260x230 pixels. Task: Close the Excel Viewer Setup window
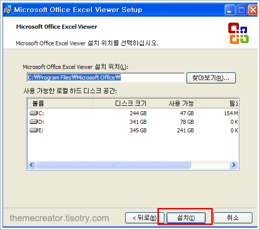click(253, 10)
